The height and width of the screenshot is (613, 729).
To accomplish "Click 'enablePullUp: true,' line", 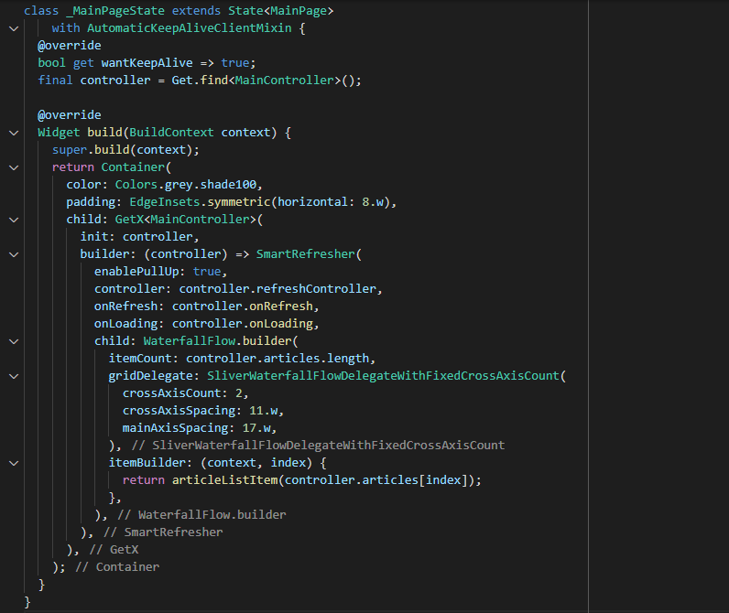I will [161, 271].
